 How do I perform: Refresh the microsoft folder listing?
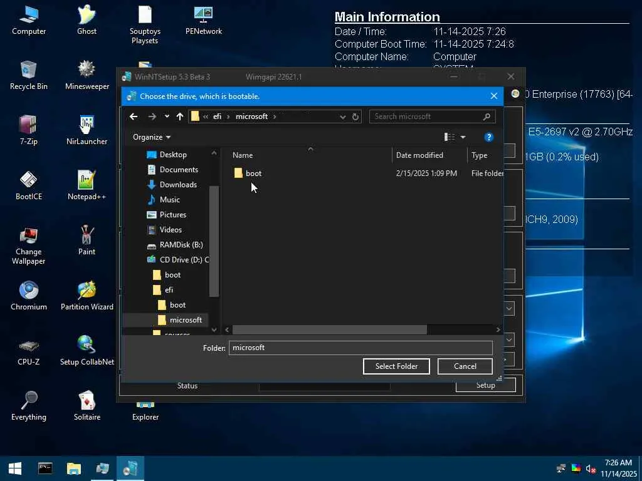pyautogui.click(x=355, y=116)
